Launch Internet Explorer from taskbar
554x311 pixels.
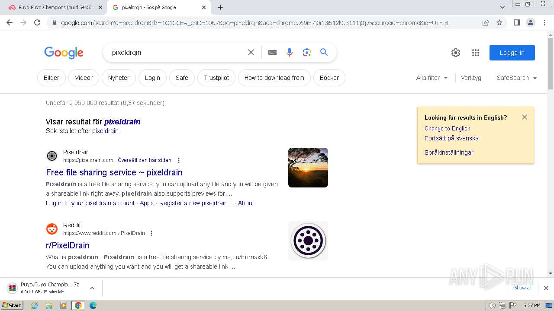[35, 305]
